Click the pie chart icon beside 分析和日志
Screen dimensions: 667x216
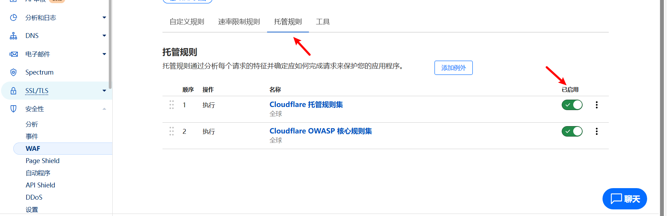(13, 18)
